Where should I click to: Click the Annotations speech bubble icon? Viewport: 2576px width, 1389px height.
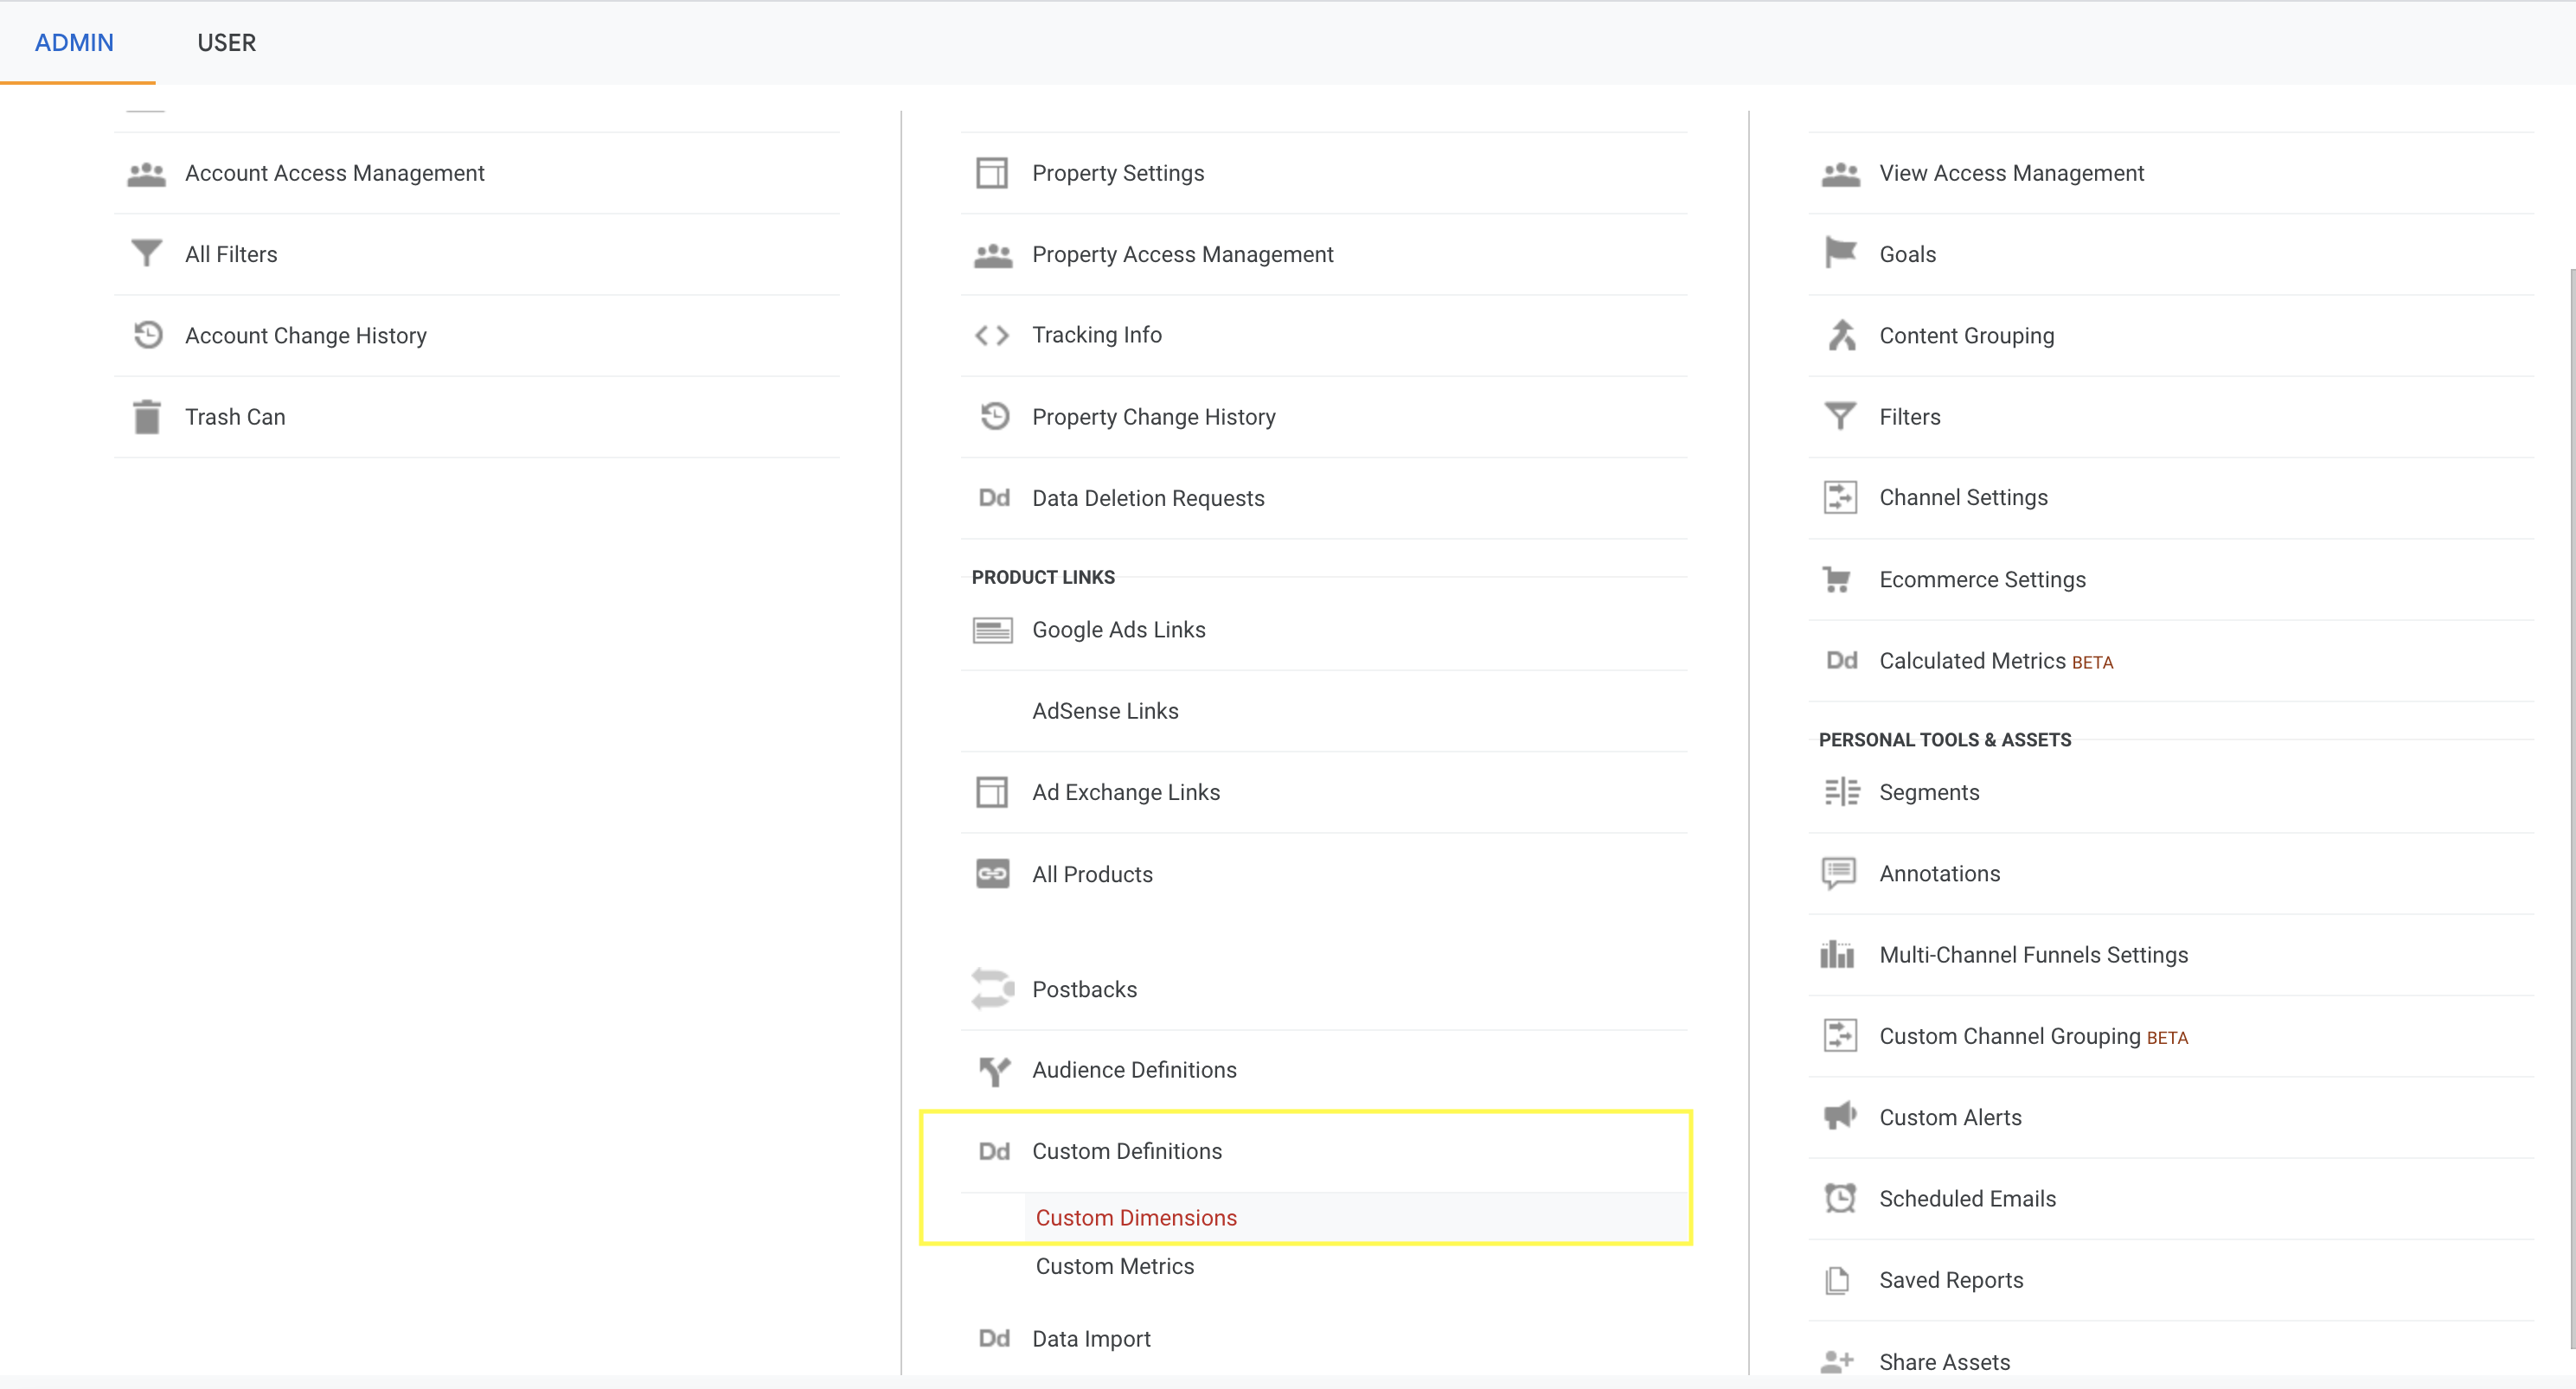(x=1838, y=874)
